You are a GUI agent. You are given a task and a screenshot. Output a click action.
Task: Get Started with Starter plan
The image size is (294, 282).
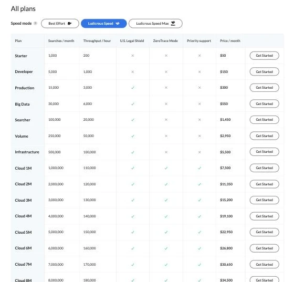[265, 56]
